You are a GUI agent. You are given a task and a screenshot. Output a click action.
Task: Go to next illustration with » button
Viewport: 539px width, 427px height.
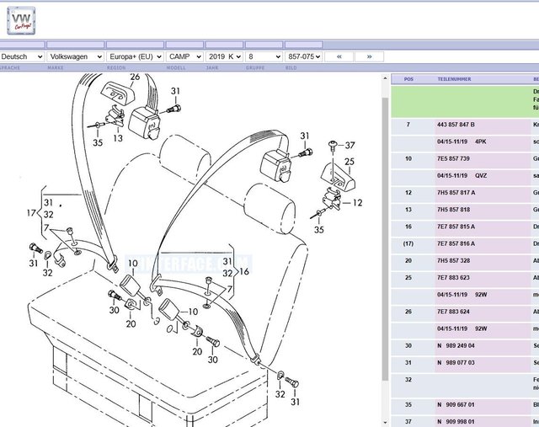coord(369,56)
